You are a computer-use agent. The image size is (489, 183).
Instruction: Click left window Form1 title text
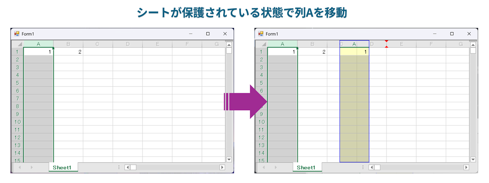[x=28, y=34]
